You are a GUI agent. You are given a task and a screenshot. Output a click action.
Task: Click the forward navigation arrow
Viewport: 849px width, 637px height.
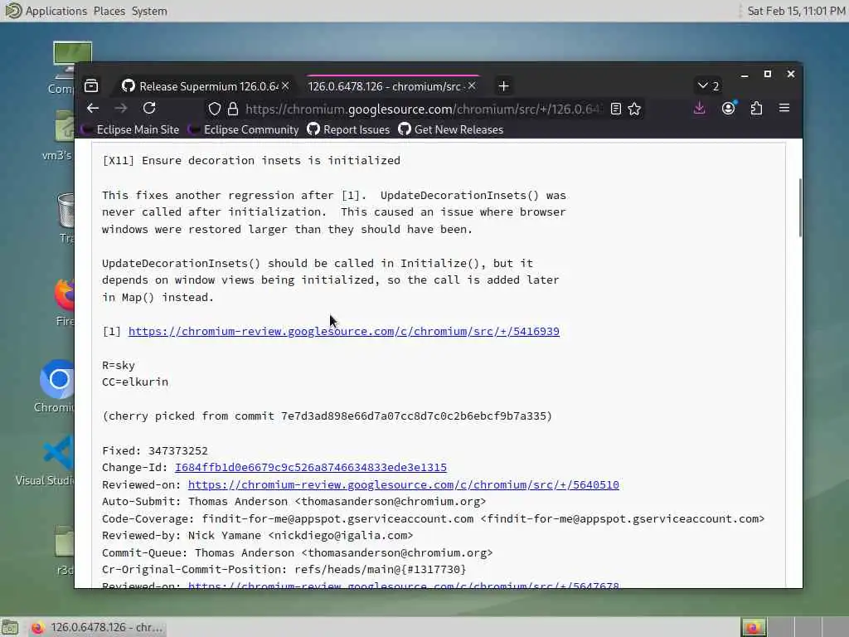pos(121,109)
